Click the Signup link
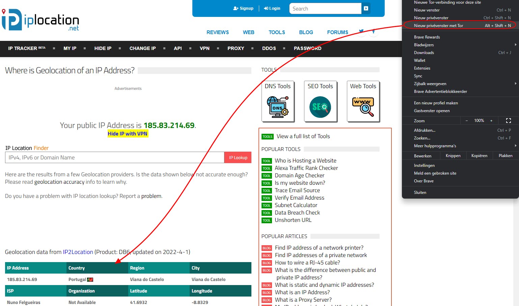The image size is (519, 306). pyautogui.click(x=243, y=8)
